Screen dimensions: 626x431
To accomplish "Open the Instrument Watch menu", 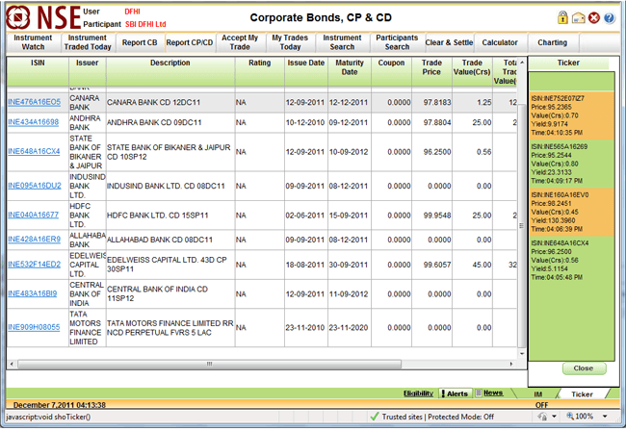I will point(33,42).
